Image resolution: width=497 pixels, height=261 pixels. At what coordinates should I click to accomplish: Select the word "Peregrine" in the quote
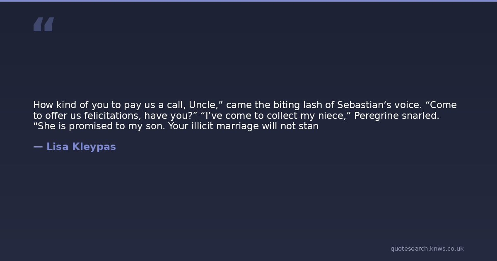point(374,116)
